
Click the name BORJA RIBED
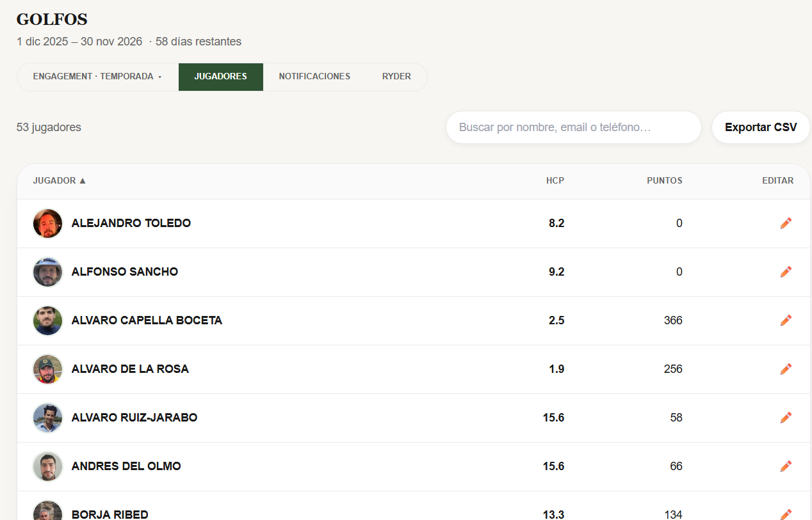tap(110, 514)
